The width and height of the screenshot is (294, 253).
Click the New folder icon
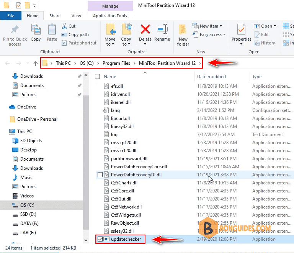[x=183, y=30]
